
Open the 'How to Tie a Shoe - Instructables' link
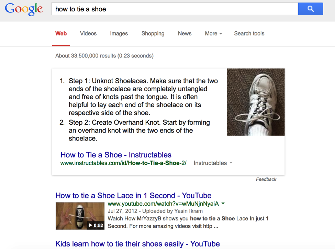tap(116, 155)
